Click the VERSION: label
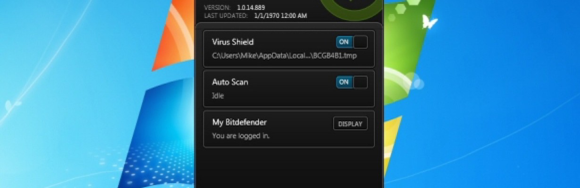 [217, 8]
